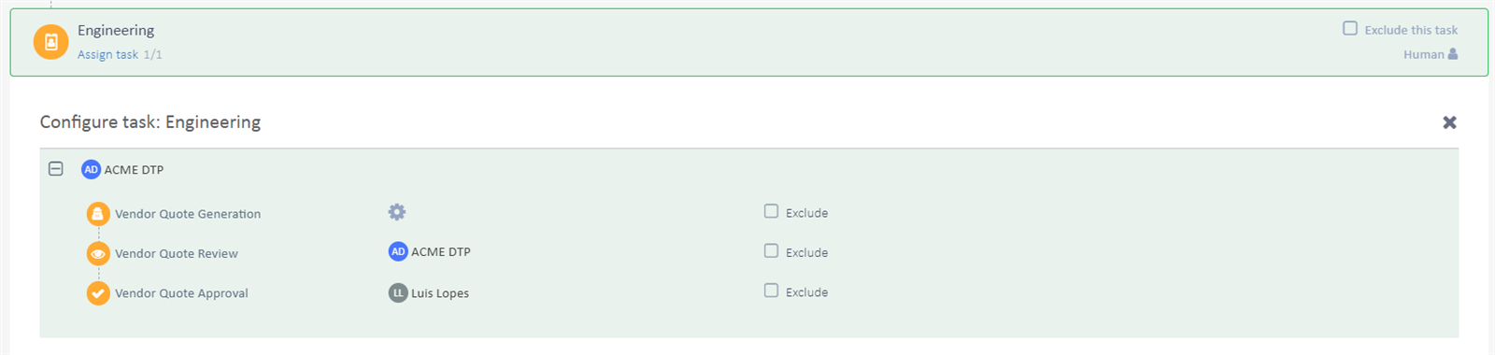
Task: Click the Human person icon
Action: click(1453, 54)
